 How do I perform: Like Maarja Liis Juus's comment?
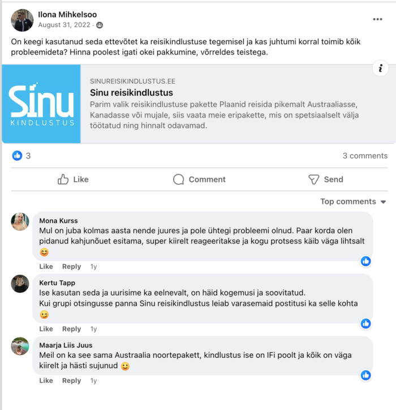click(x=46, y=381)
